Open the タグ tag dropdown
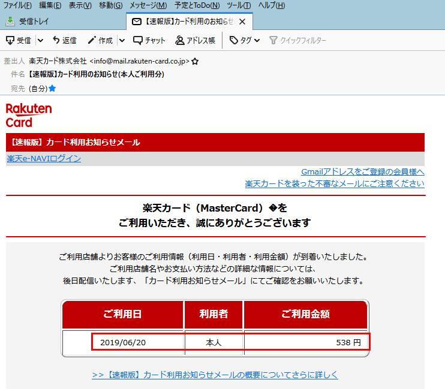Image resolution: width=445 pixels, height=389 pixels. tap(244, 41)
